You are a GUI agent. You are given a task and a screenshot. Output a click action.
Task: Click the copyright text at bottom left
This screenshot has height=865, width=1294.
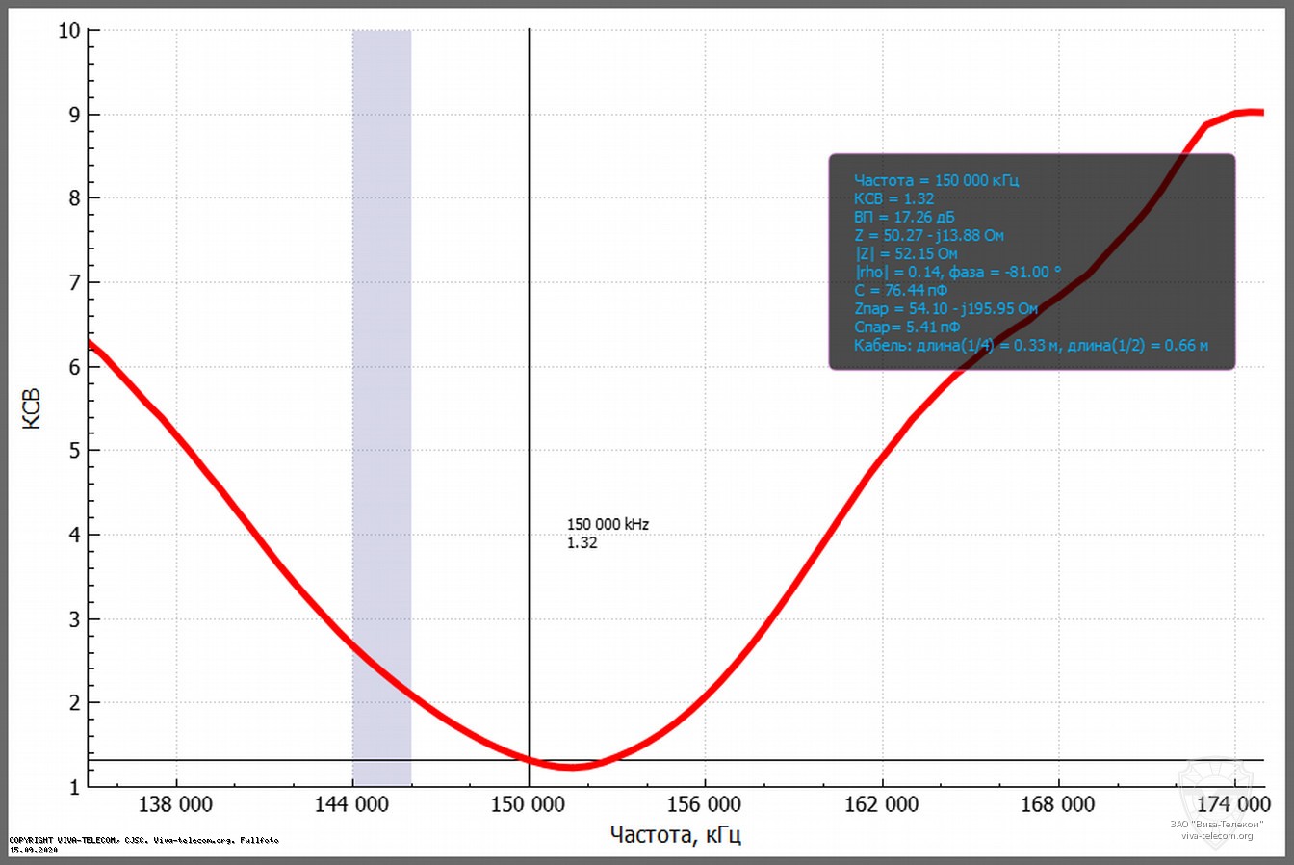pyautogui.click(x=144, y=840)
